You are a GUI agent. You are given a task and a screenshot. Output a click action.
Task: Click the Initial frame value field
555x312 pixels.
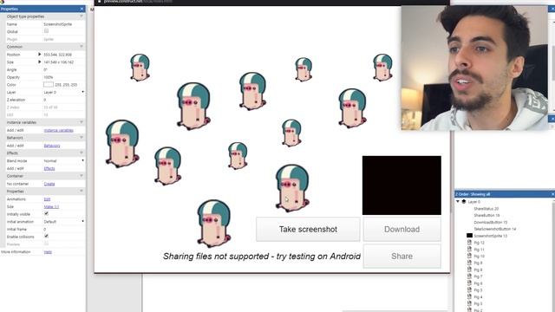tap(63, 229)
